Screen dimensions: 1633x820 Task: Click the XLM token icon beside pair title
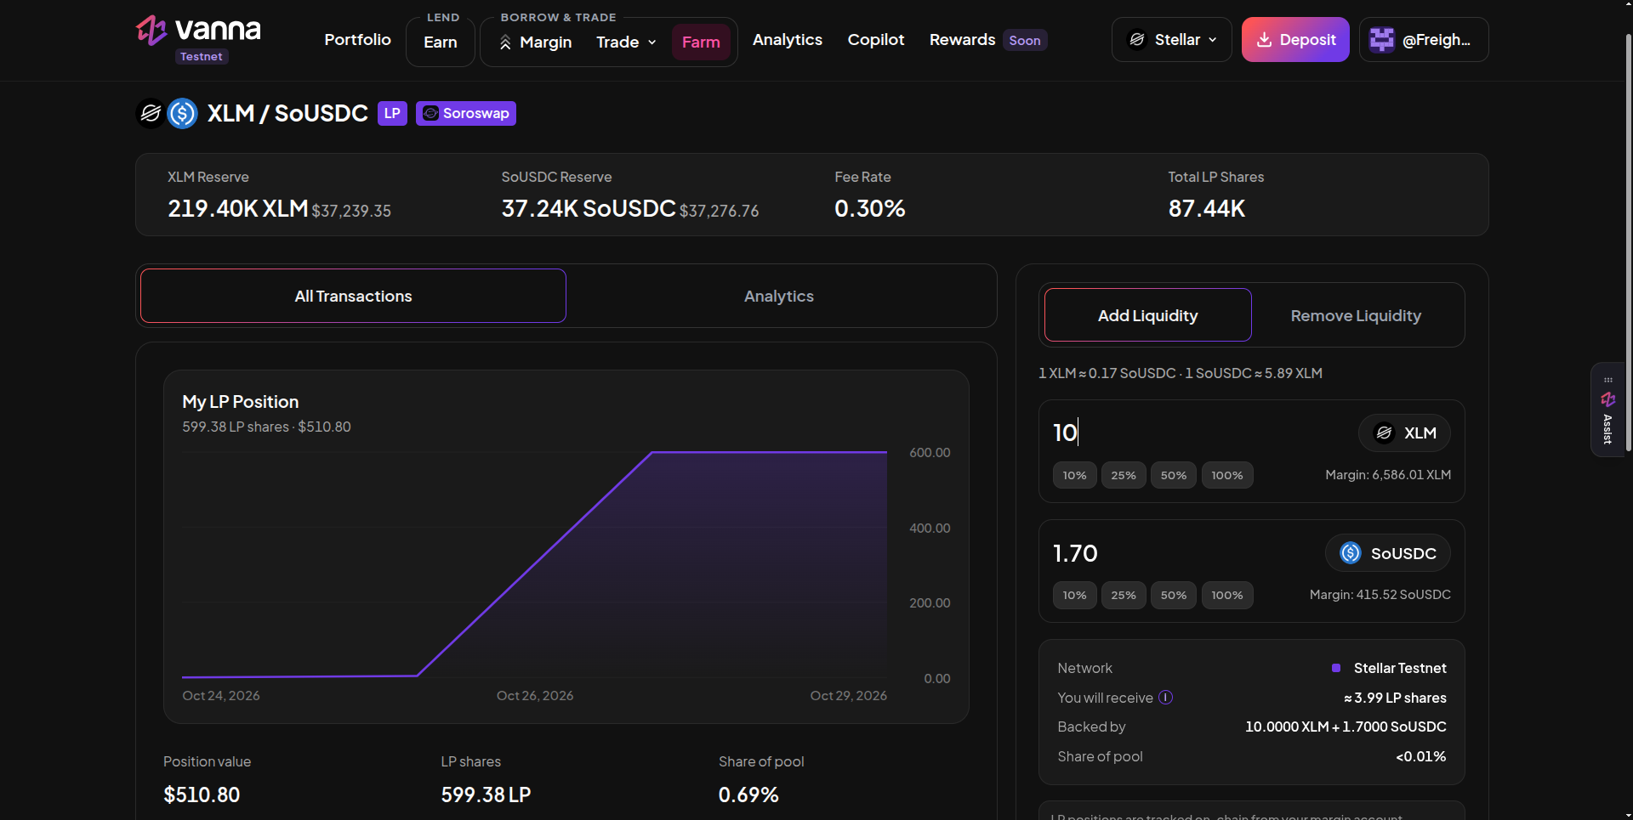[151, 113]
